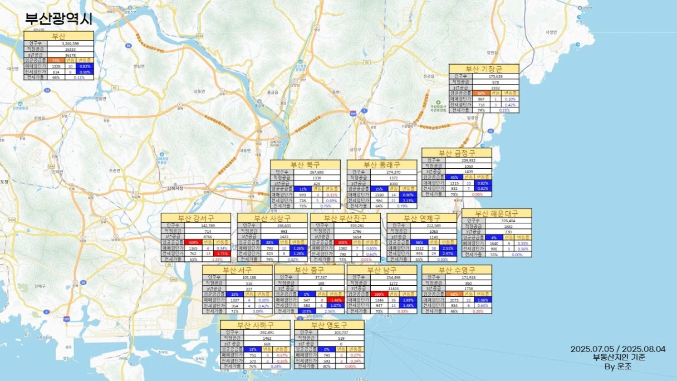
Task: Select the 동래구 population value 274,370
Action: pyautogui.click(x=393, y=172)
